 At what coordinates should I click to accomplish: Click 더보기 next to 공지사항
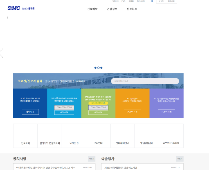[92, 159]
